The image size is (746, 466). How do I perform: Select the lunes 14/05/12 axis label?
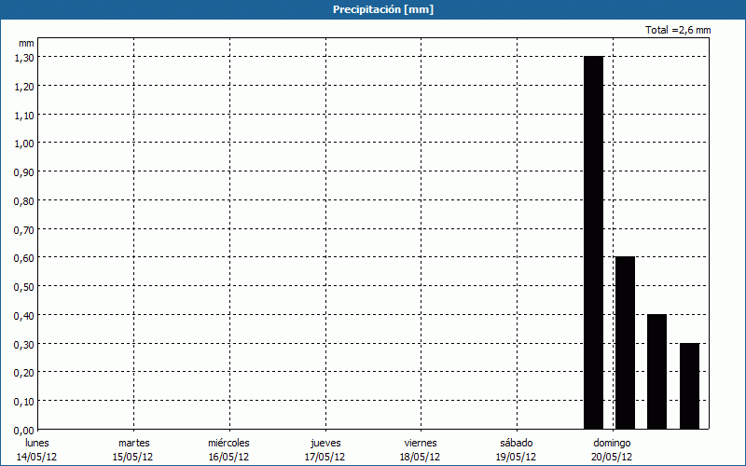click(x=37, y=449)
